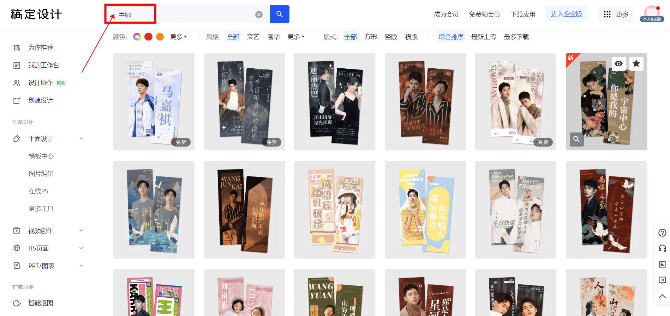Open 智能抠图 tool
Viewport: 670px width, 316px height.
coord(41,303)
